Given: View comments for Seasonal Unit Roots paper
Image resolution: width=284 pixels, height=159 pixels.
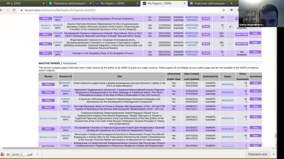Looking at the screenshot, I should 255,34.
